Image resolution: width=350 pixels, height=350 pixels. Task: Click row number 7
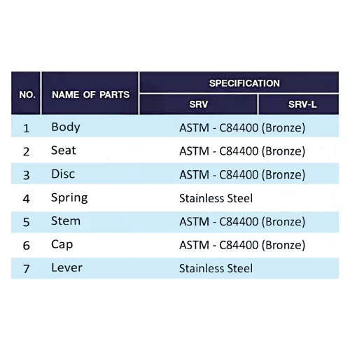[27, 269]
